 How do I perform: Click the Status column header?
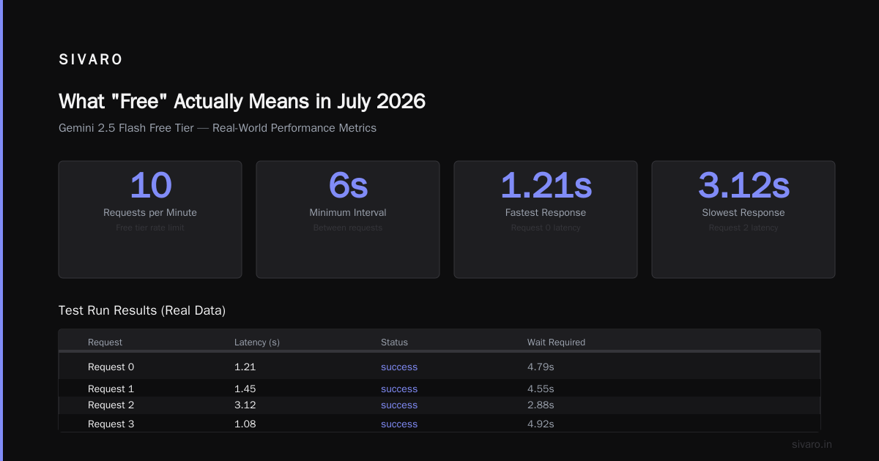click(394, 342)
